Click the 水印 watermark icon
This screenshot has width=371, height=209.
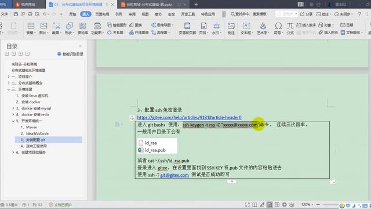216,28
